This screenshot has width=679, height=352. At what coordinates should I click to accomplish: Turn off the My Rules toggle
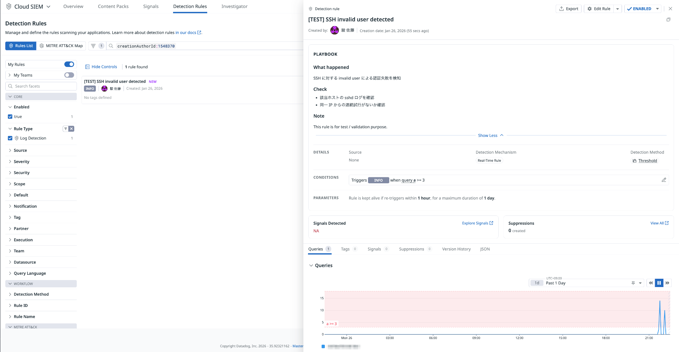[x=69, y=64]
